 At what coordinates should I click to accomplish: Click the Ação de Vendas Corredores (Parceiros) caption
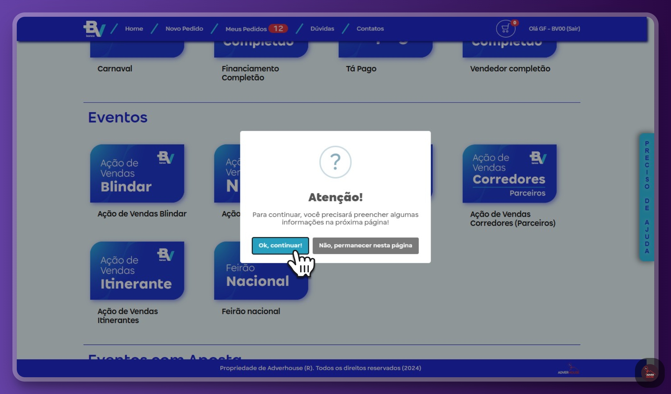point(513,218)
